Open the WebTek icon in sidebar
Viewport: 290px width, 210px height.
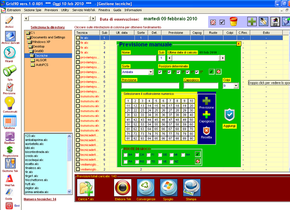click(9, 179)
